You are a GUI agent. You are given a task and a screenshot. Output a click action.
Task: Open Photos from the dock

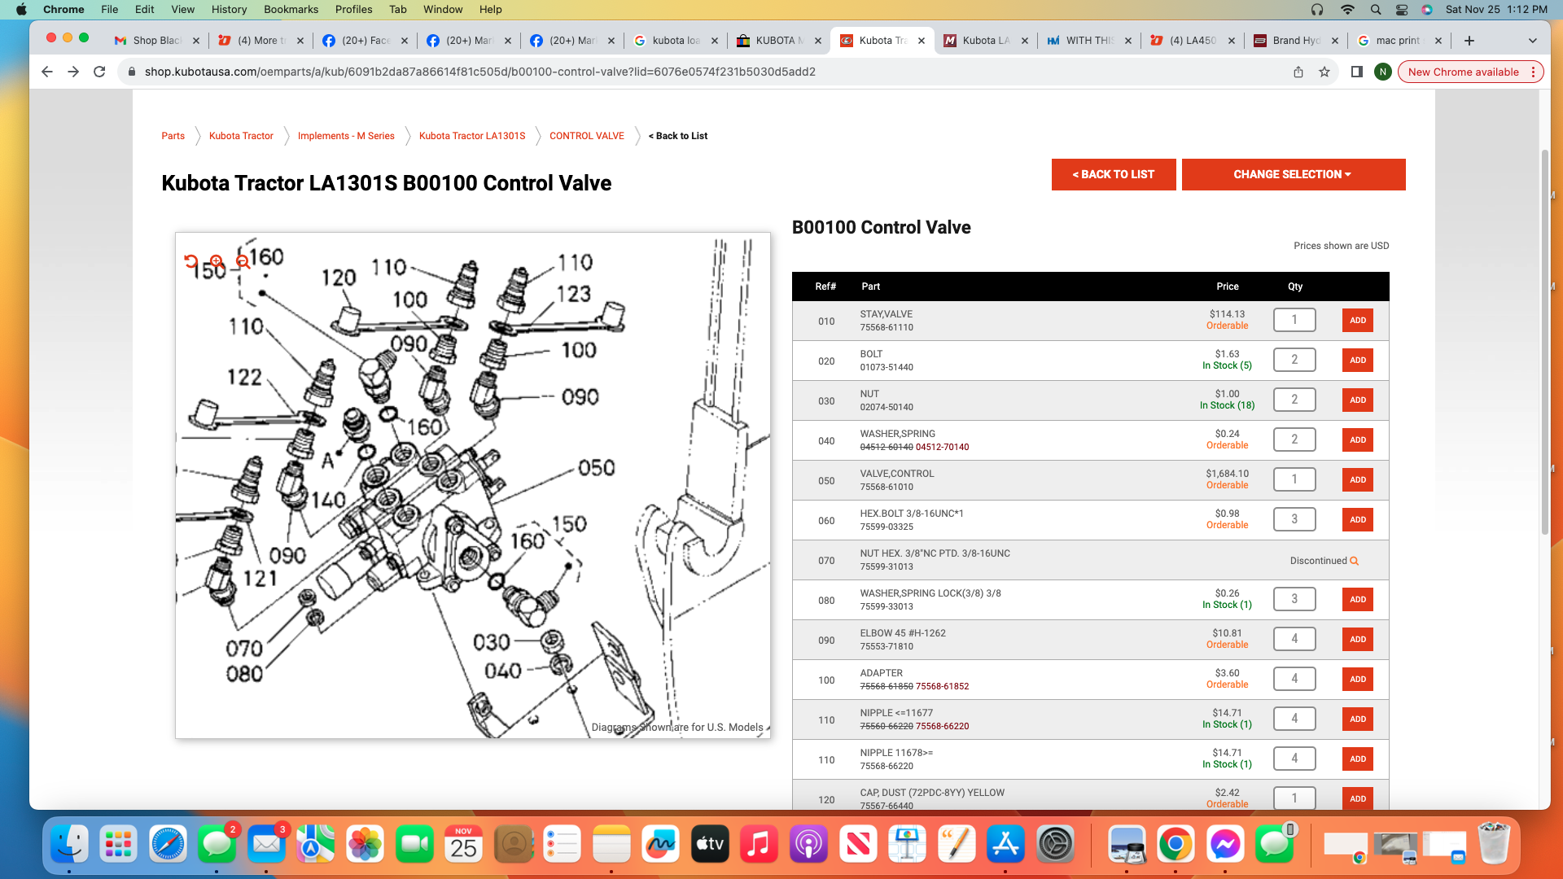point(365,844)
